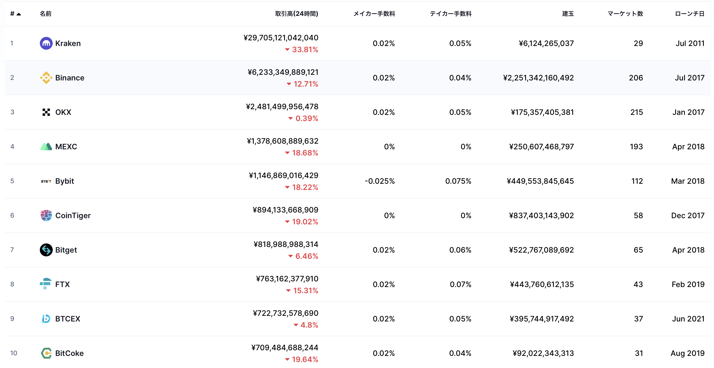Click the 0.39% change for OKX
Screen dimensions: 714x368
pyautogui.click(x=303, y=118)
